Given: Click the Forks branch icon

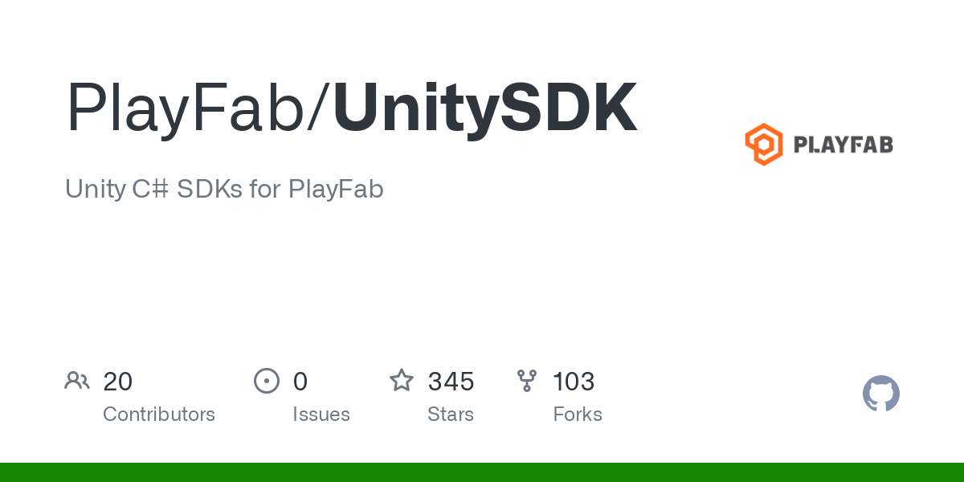Looking at the screenshot, I should click(x=527, y=381).
